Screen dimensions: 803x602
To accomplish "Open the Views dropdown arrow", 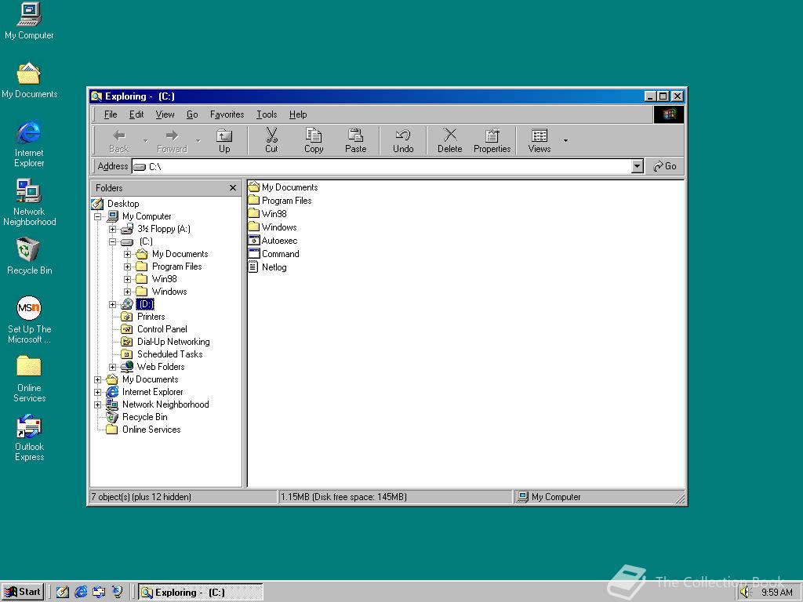I will 565,140.
